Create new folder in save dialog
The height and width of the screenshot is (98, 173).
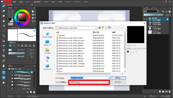[x=106, y=28]
